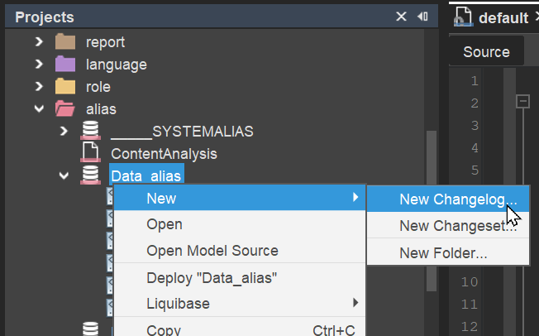Select the role tree item
539x336 pixels.
(98, 87)
